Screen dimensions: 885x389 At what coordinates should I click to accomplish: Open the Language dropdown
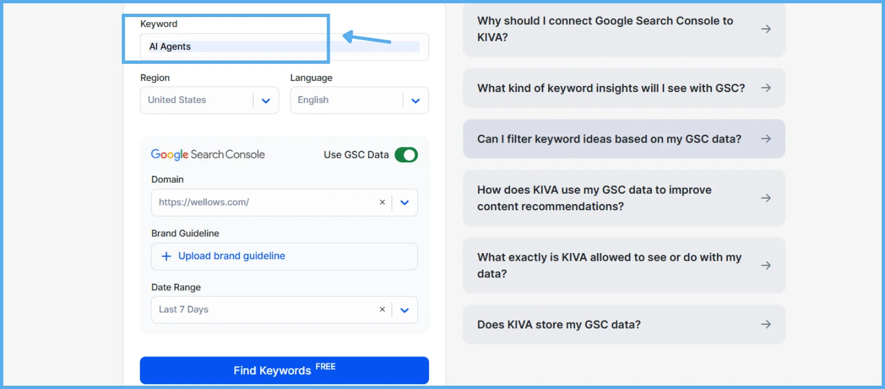pyautogui.click(x=416, y=101)
